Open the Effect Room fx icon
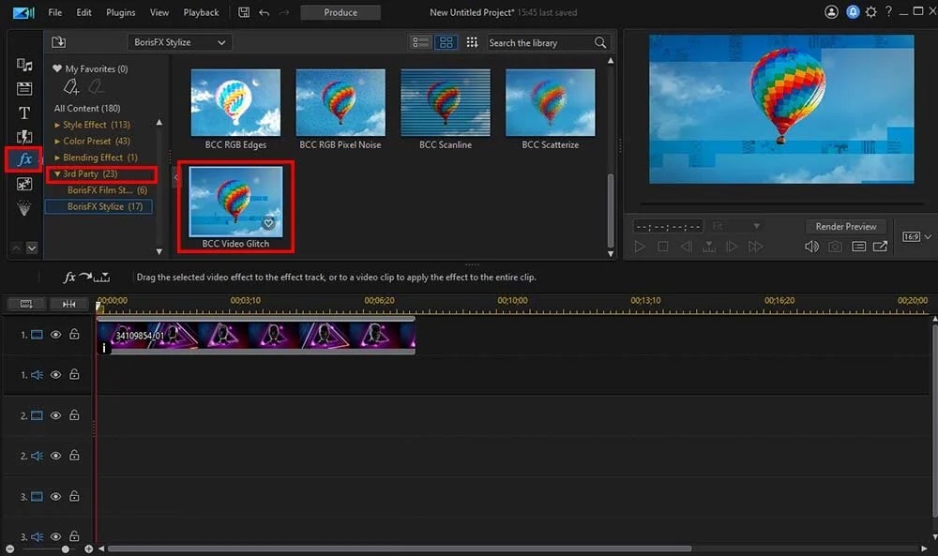Viewport: 938px width, 556px height. [24, 159]
